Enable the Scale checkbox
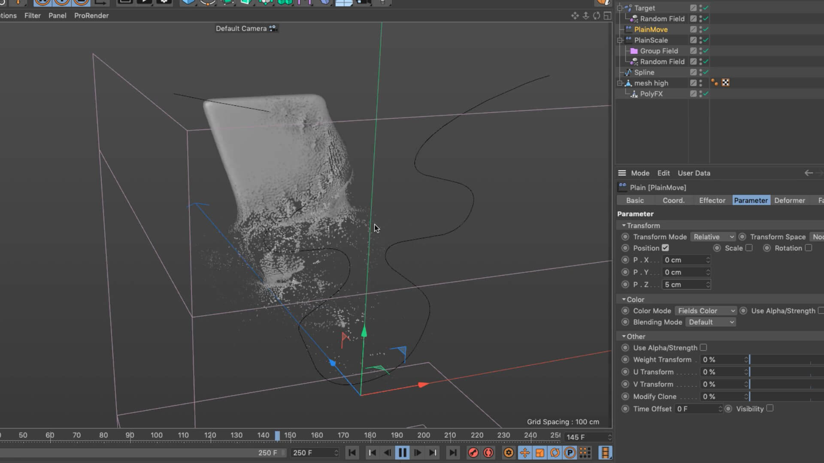824x463 pixels. (749, 248)
